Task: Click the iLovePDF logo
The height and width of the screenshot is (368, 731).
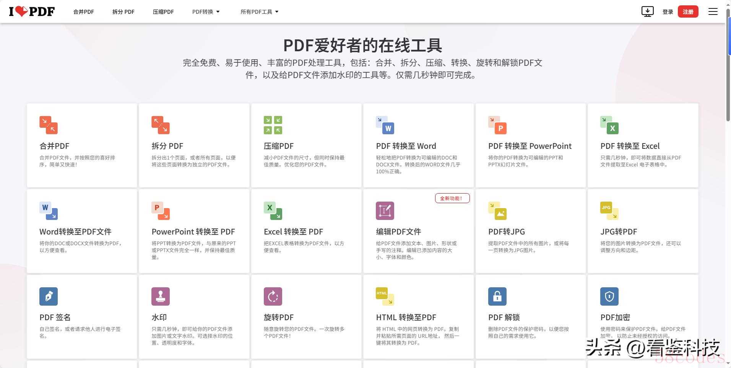Action: [32, 11]
